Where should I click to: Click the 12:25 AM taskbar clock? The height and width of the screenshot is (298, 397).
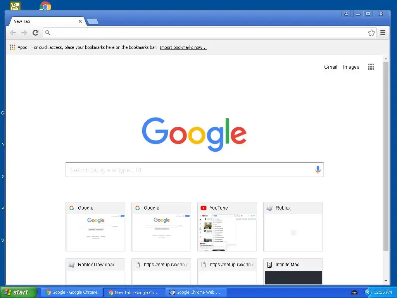(383, 293)
